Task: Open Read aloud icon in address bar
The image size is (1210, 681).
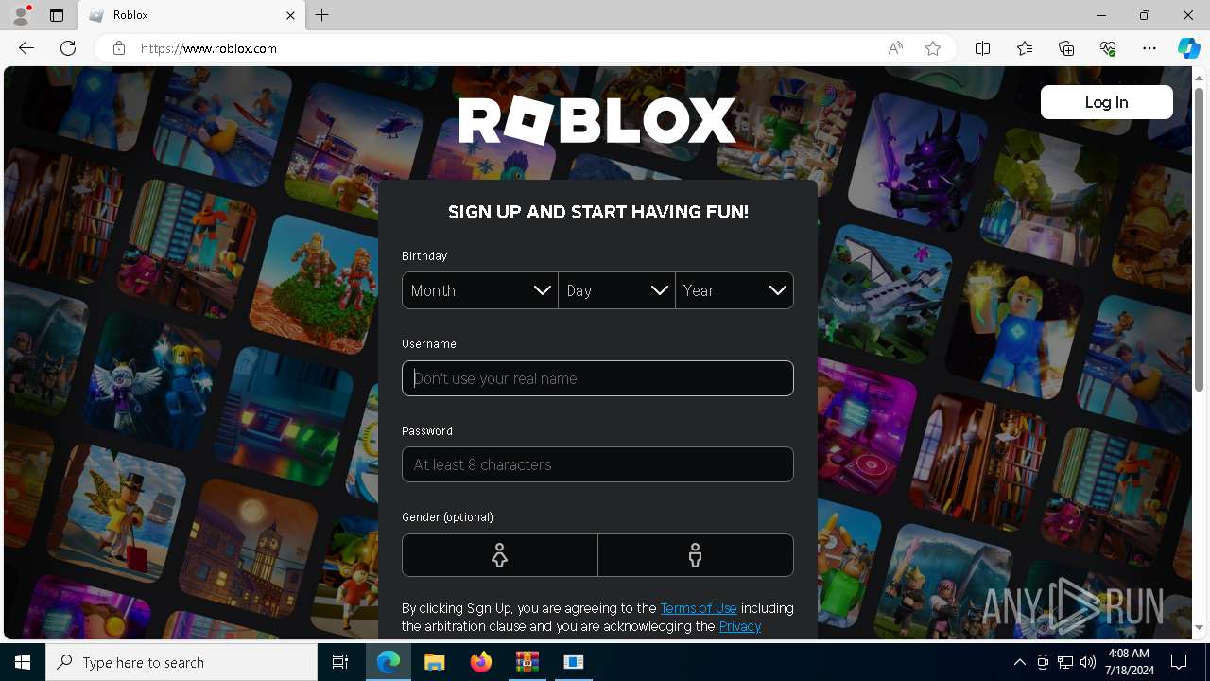Action: (895, 48)
